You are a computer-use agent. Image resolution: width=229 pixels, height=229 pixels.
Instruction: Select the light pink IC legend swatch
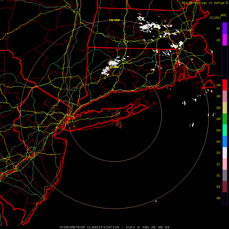[225, 164]
